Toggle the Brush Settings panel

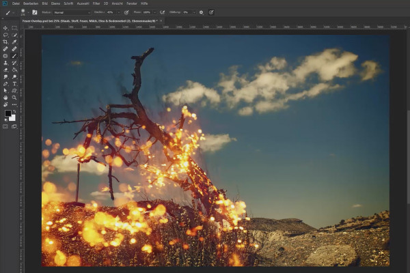pyautogui.click(x=35, y=12)
